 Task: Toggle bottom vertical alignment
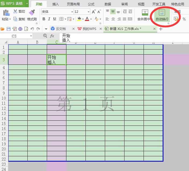[118, 12]
